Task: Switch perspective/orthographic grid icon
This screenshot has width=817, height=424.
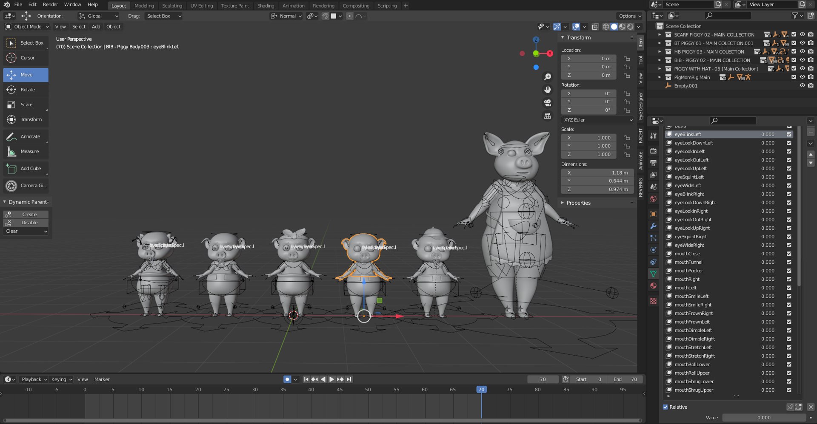Action: click(548, 116)
